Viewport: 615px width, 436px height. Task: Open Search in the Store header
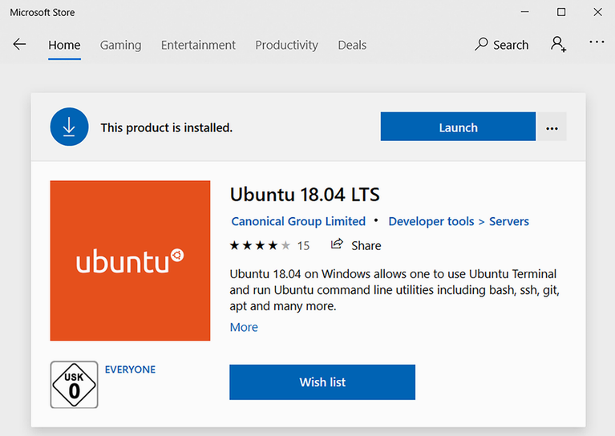pyautogui.click(x=502, y=45)
